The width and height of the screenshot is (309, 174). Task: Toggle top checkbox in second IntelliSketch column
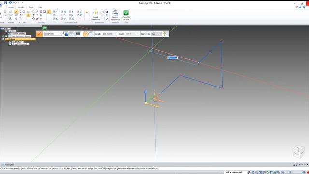point(62,12)
